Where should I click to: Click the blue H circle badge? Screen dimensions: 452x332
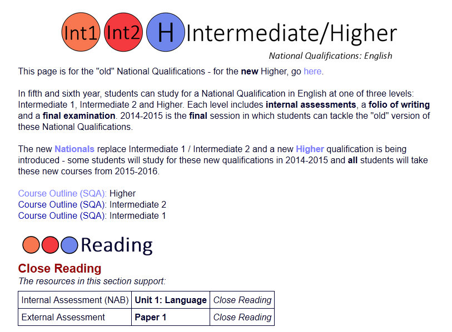[166, 32]
